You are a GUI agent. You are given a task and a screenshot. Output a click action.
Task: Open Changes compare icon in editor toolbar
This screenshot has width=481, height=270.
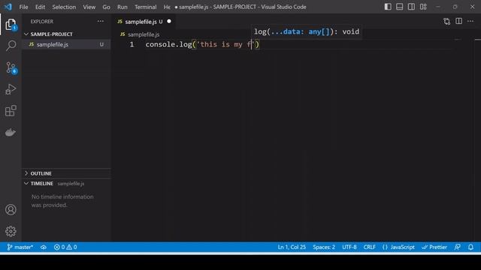[x=446, y=22]
